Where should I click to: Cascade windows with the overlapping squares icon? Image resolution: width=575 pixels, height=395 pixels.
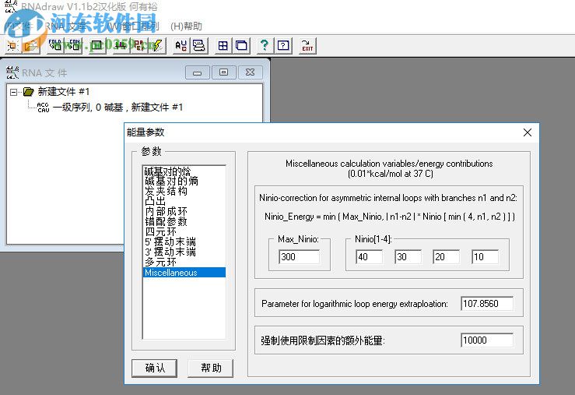241,45
